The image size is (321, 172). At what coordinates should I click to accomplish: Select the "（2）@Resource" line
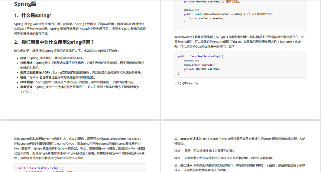tap(186, 83)
